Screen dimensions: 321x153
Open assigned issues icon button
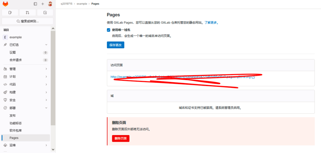(x=10, y=13)
